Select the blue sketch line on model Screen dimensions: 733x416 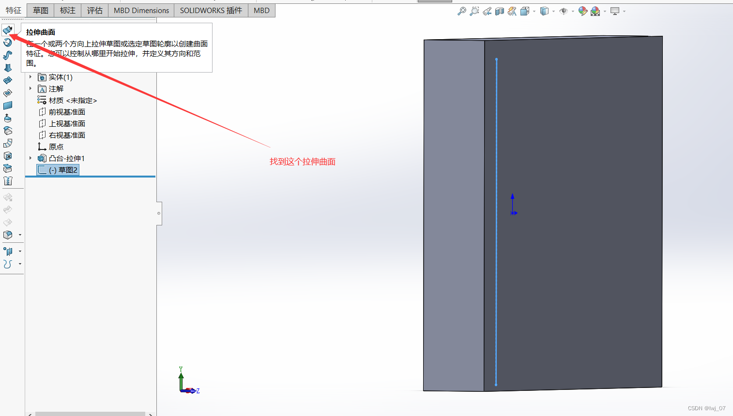coord(496,222)
